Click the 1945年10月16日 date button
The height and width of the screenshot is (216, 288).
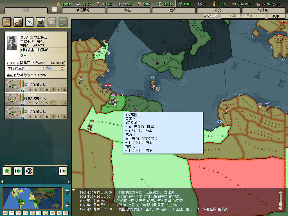pos(243,16)
